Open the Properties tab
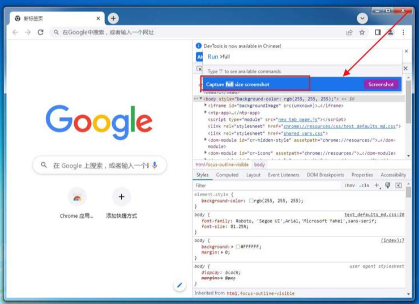 tap(362, 175)
